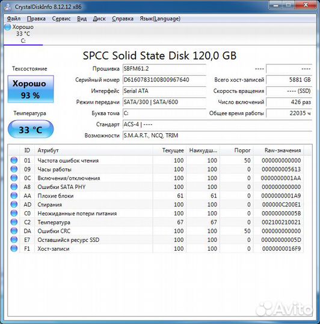The height and width of the screenshot is (324, 320).
Task: Click the Стандарт field ACS-4
Action: tap(217, 124)
